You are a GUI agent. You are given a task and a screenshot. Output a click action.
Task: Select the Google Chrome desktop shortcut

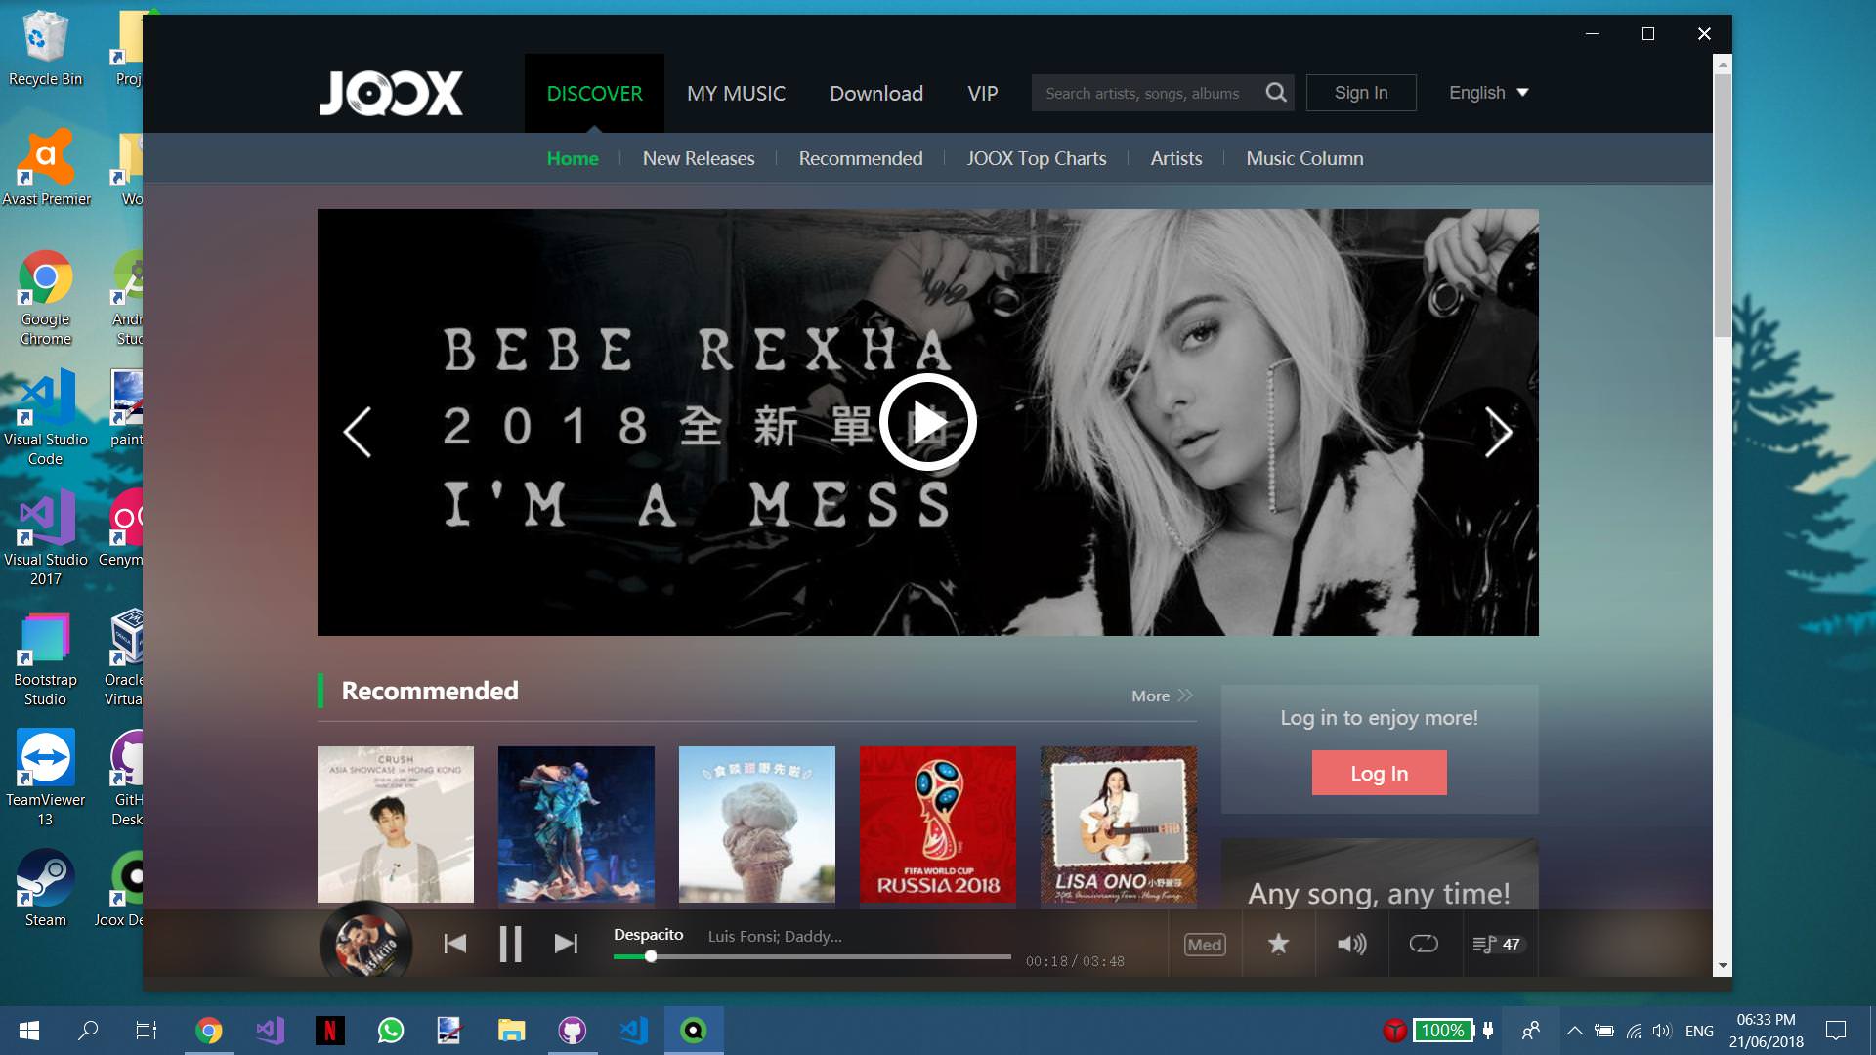[45, 298]
